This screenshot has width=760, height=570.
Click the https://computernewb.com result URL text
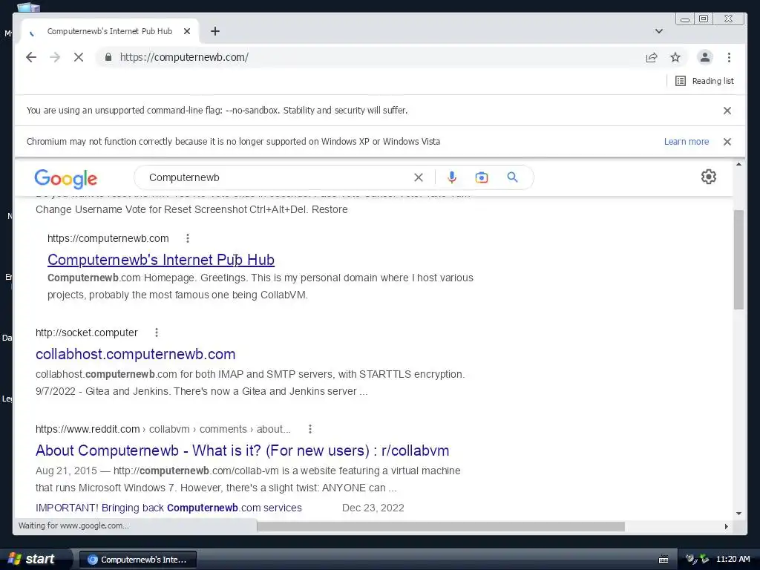tap(108, 238)
